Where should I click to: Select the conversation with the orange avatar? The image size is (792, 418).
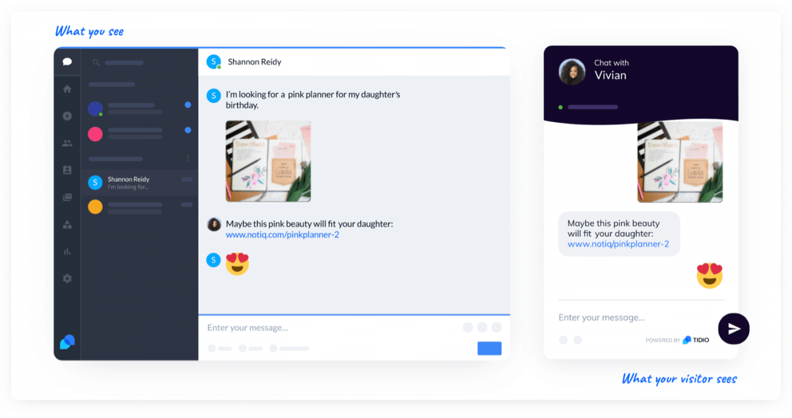(x=139, y=207)
